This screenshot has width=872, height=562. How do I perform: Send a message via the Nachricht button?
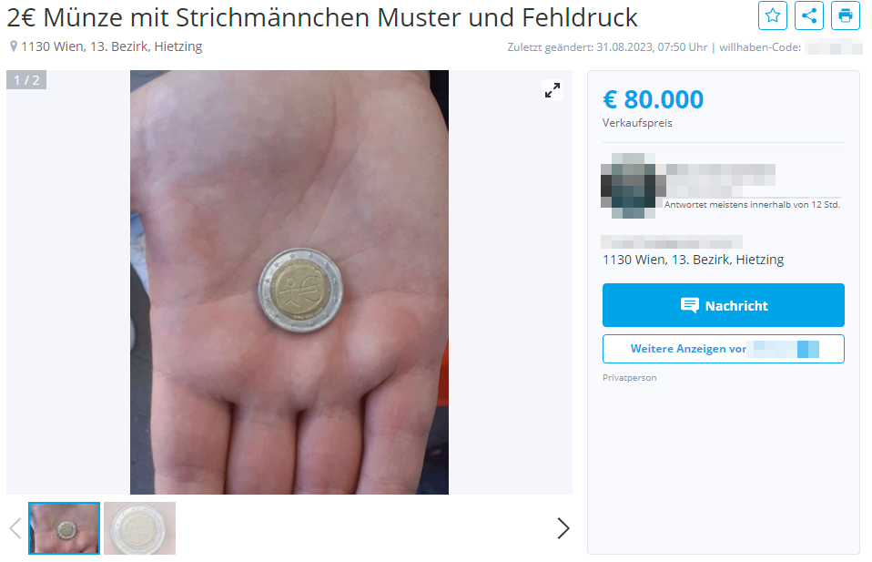(x=723, y=305)
